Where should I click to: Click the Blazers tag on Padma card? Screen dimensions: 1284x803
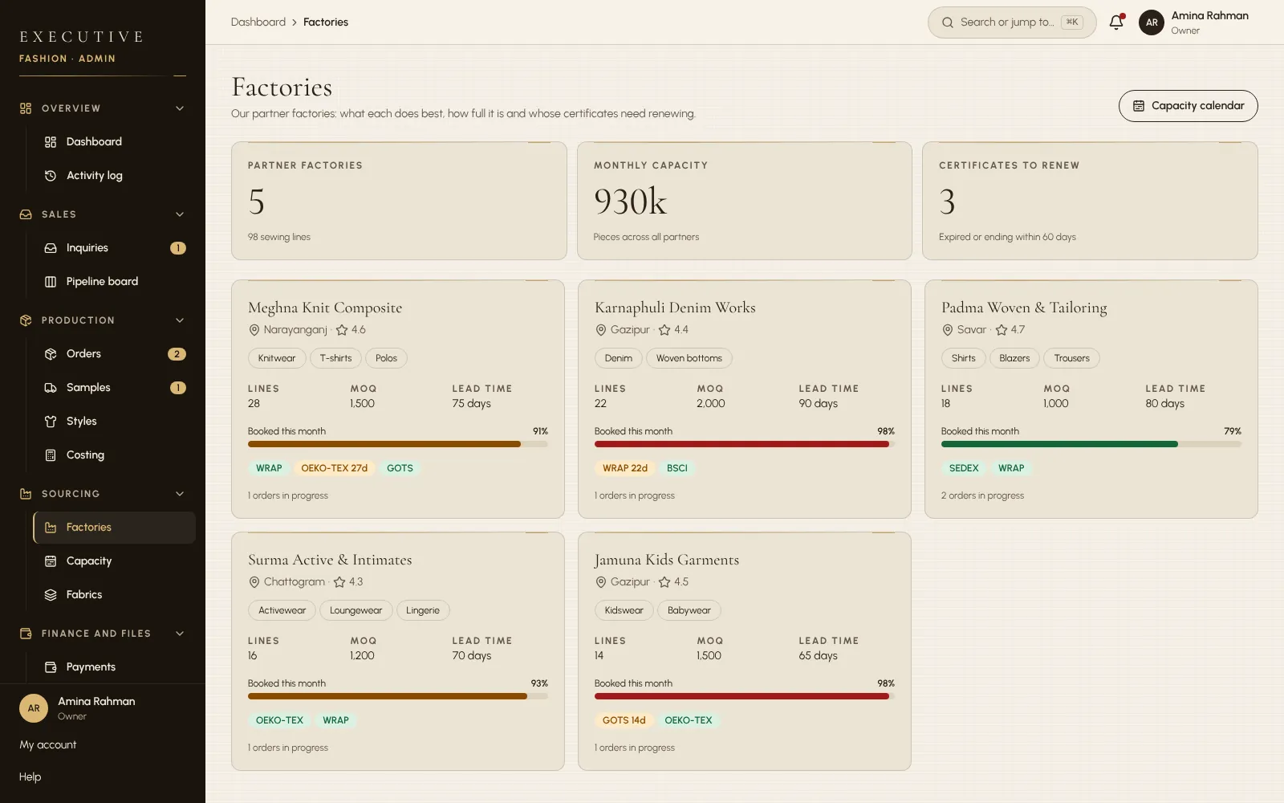(1014, 358)
